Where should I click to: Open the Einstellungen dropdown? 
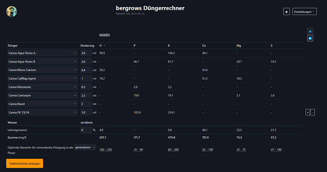(x=304, y=12)
